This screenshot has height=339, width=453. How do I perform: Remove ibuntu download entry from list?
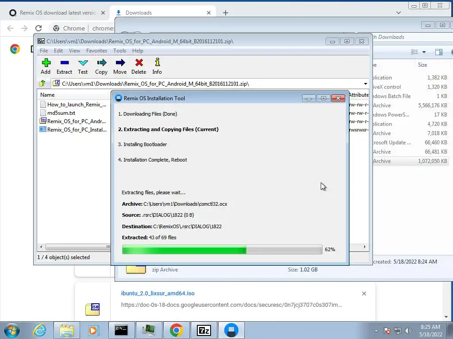(364, 294)
